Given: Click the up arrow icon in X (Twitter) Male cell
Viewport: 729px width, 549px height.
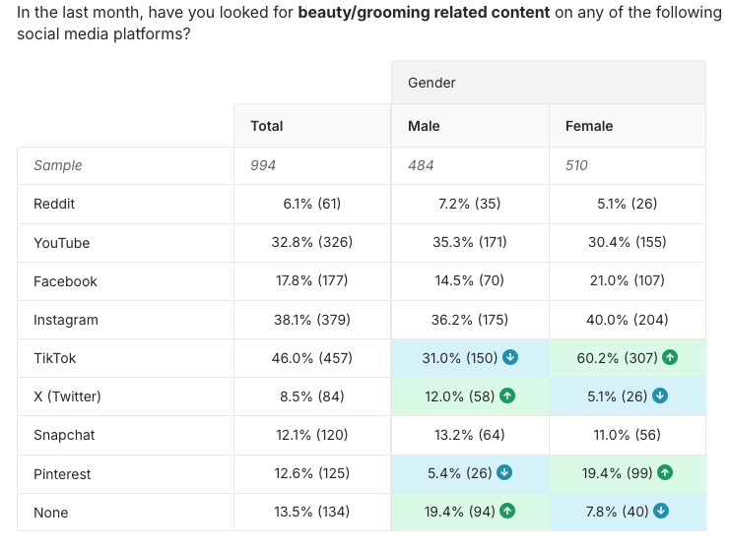Looking at the screenshot, I should coord(507,396).
